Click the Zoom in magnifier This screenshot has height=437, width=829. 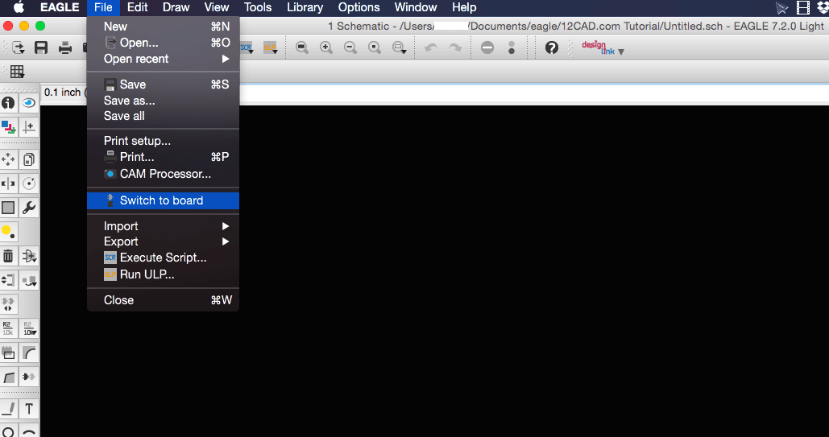point(326,47)
